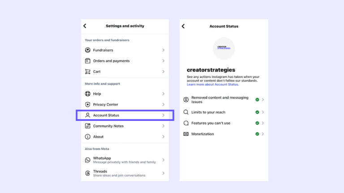Click green check for Features you can't use
Screen dimensions: 344x193
point(257,123)
